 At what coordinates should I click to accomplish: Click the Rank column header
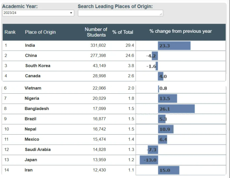coord(10,32)
